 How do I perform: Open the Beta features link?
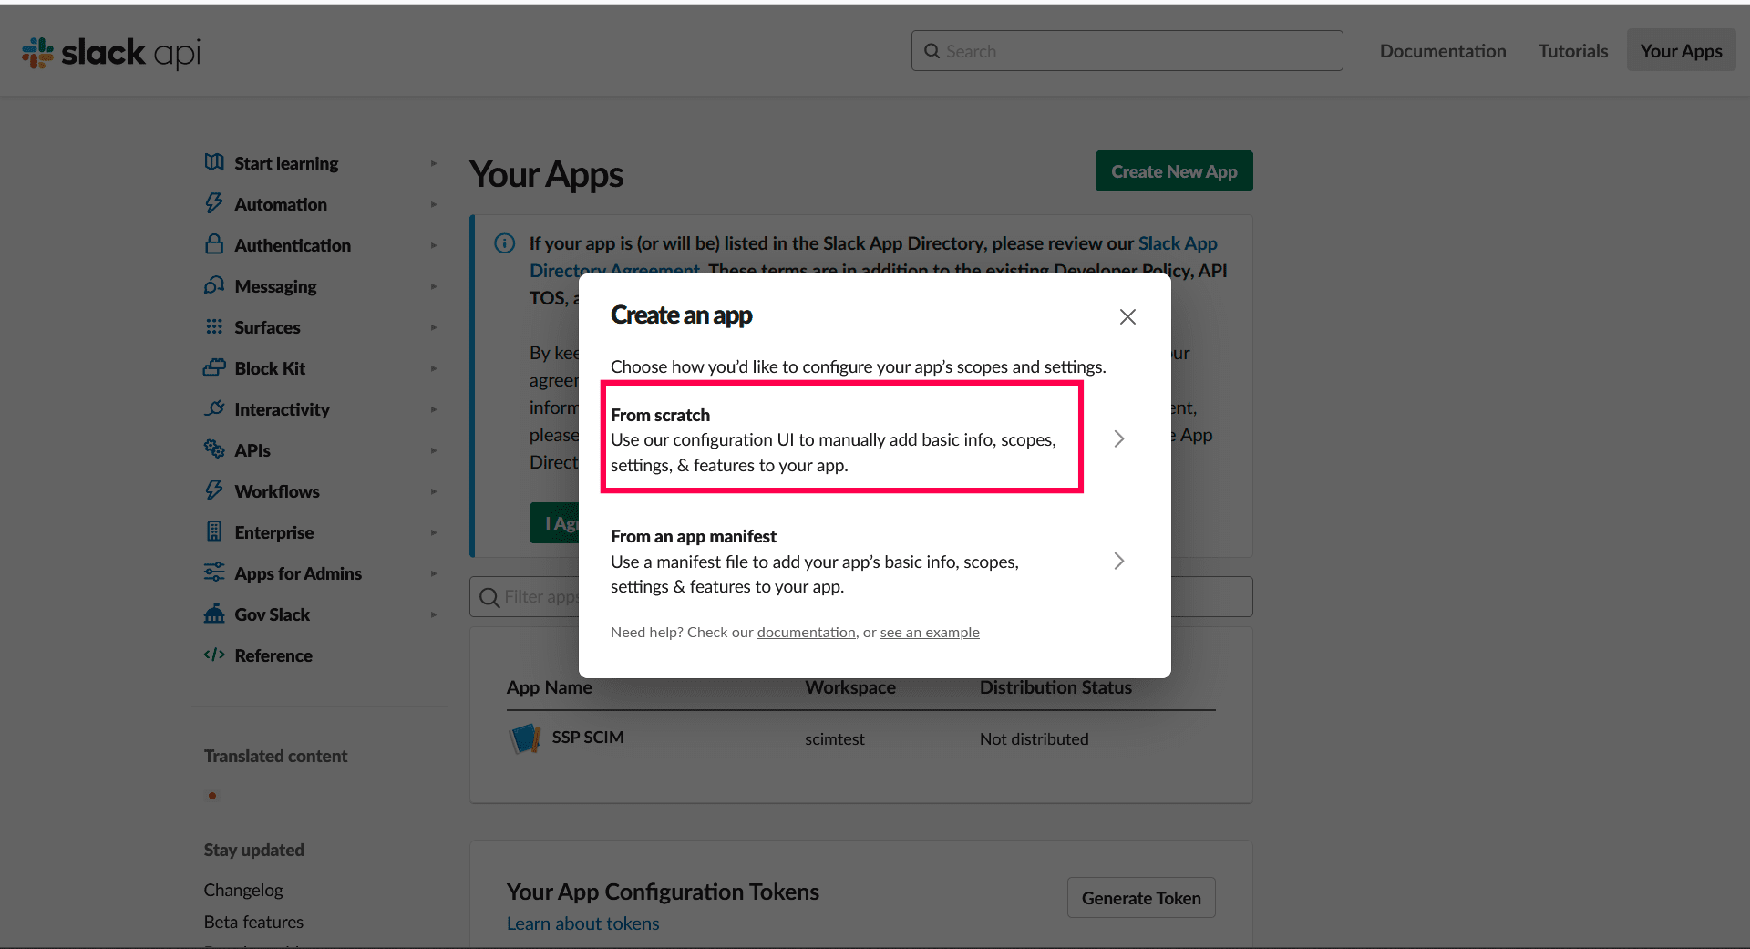[253, 922]
